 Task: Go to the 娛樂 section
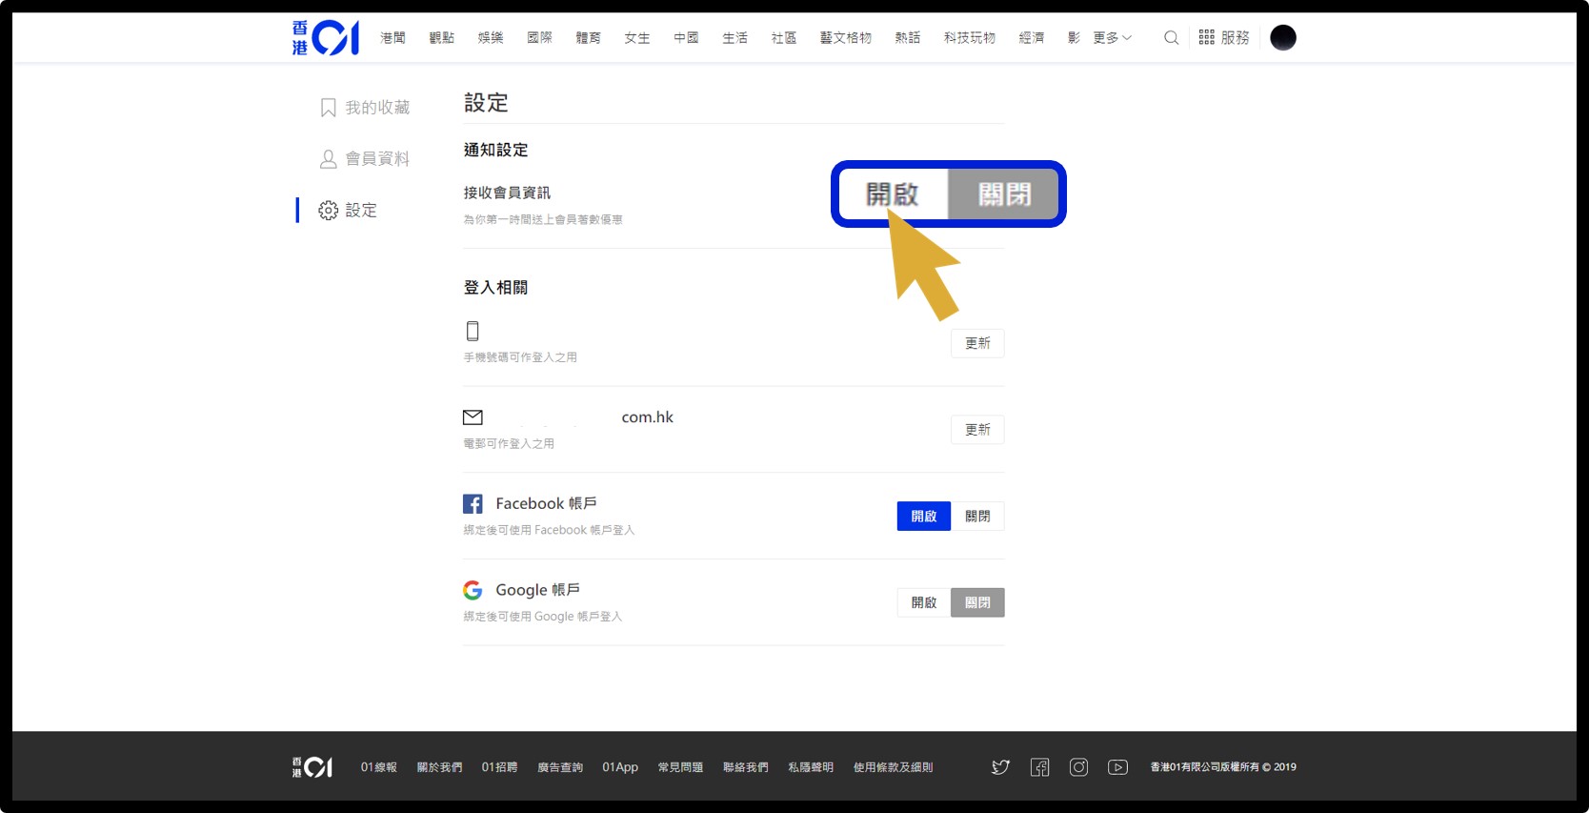(x=491, y=38)
